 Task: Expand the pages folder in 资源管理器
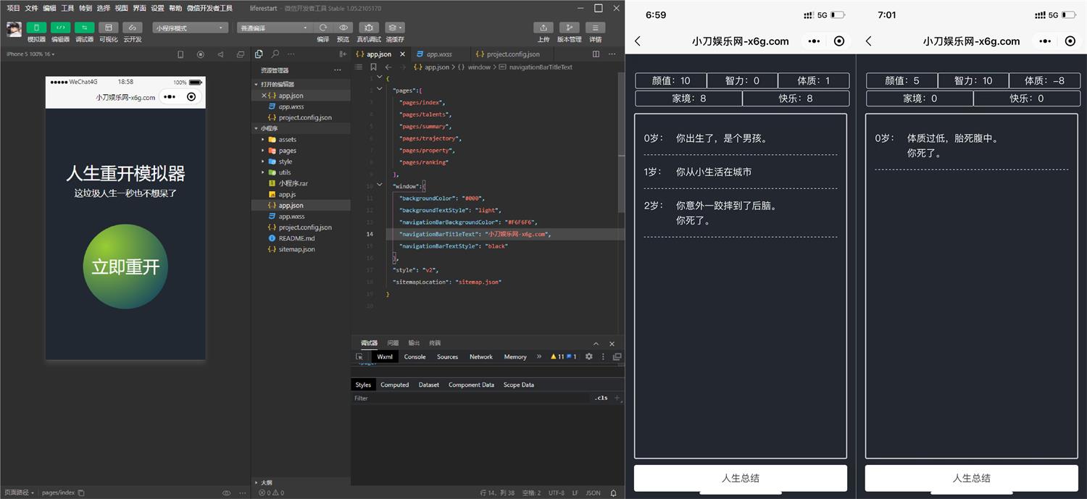(288, 150)
